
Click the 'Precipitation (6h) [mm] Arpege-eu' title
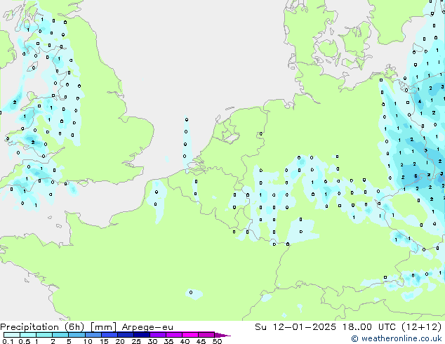(86, 327)
